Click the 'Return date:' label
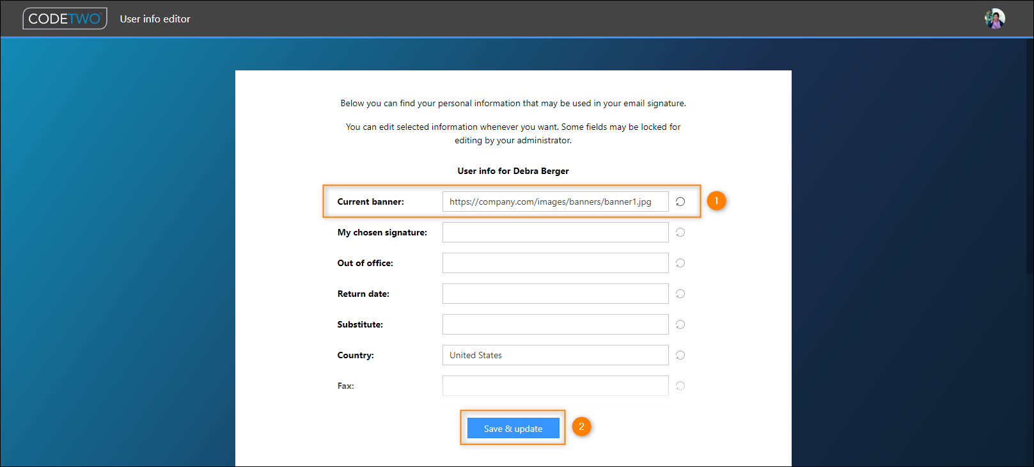The width and height of the screenshot is (1034, 467). 363,294
